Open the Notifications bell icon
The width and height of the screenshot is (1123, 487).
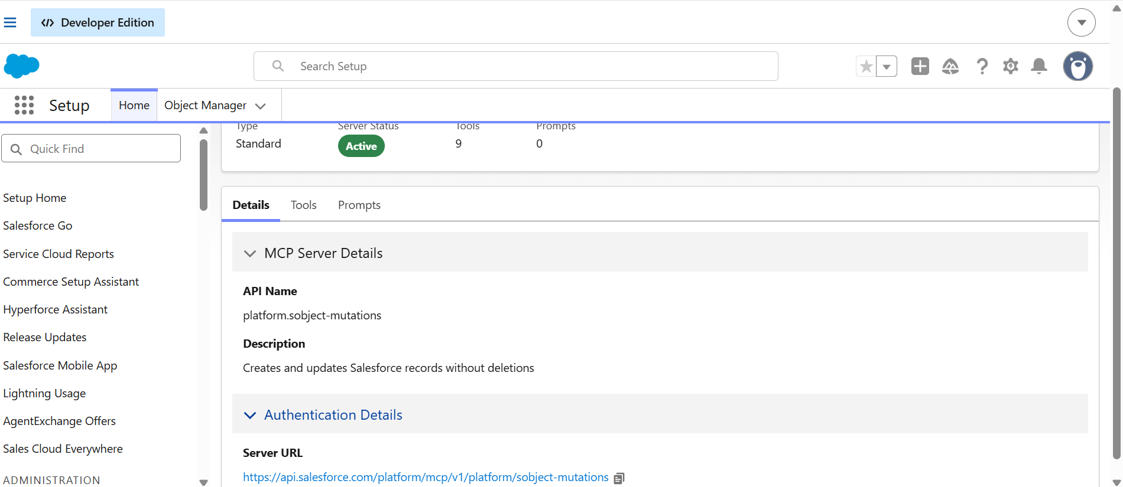click(1039, 66)
